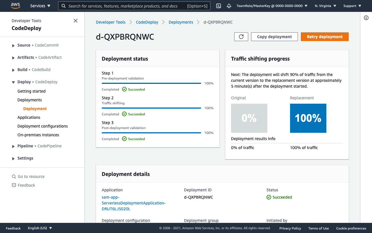Go to Developer Tools breadcrumb
The width and height of the screenshot is (372, 233).
pos(111,22)
